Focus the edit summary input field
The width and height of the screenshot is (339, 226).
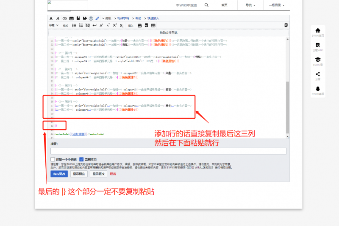click(x=168, y=151)
